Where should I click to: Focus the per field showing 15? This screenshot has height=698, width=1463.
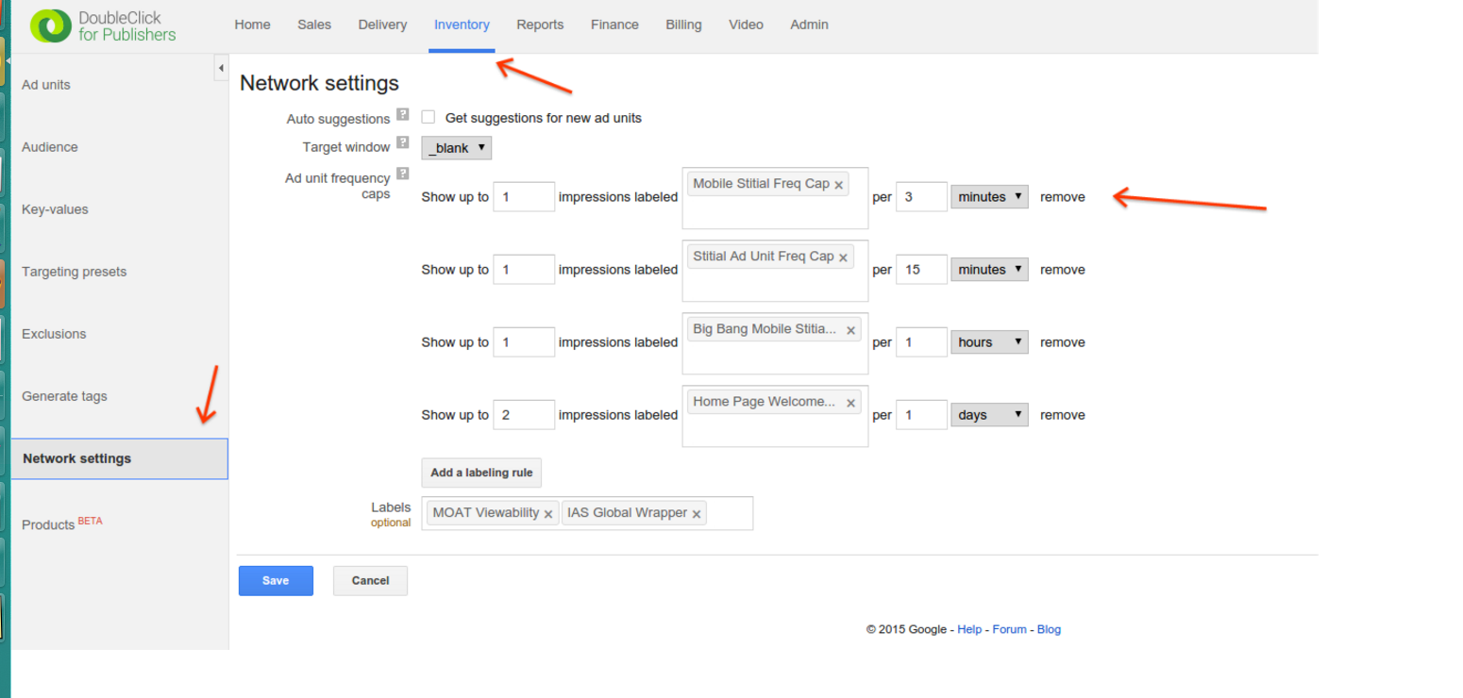(921, 270)
